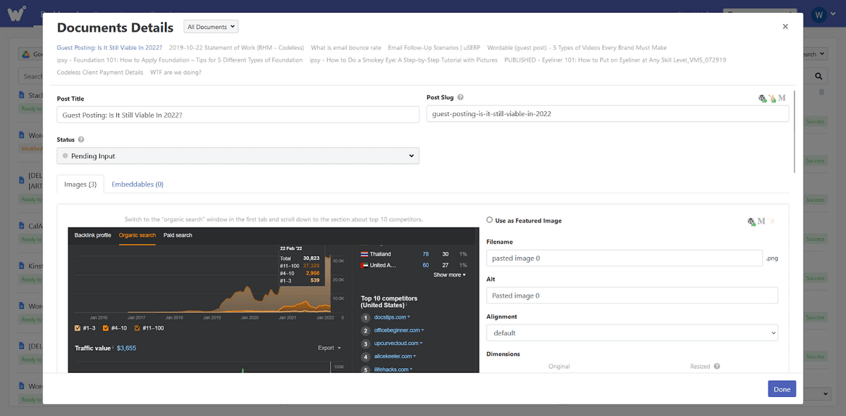Open 'PUBLISHED - Eyeliner 101' document link

615,60
